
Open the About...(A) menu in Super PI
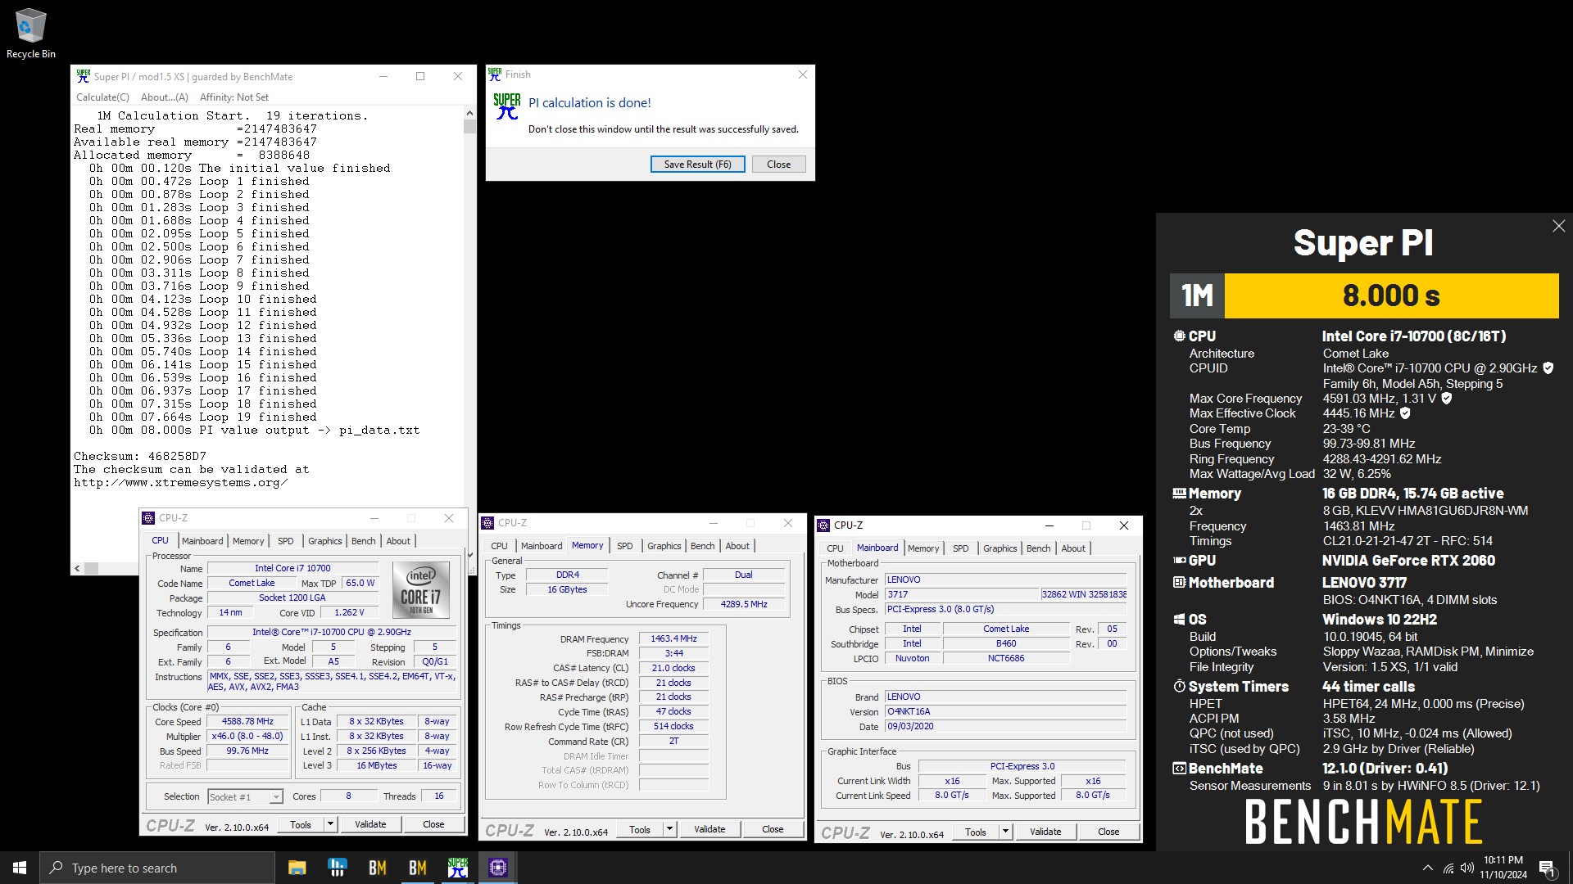(x=165, y=97)
